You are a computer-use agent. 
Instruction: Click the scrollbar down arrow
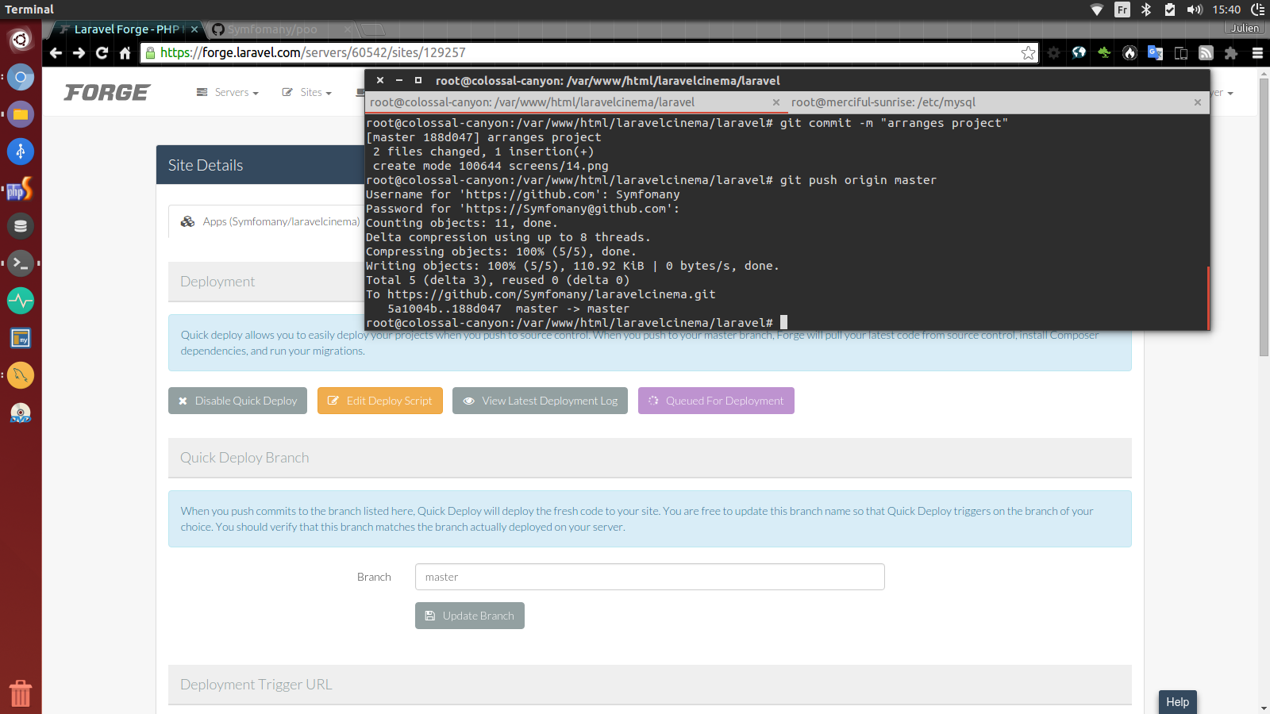(x=1264, y=708)
